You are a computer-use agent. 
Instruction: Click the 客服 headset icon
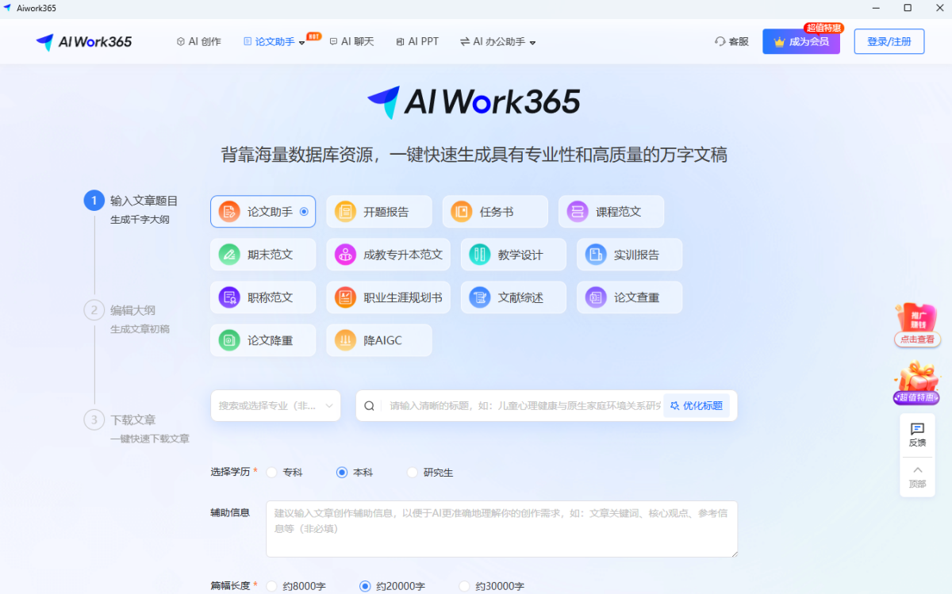[x=720, y=41]
